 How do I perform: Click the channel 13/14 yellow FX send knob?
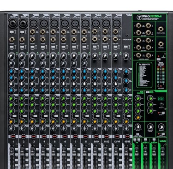pos(116,122)
